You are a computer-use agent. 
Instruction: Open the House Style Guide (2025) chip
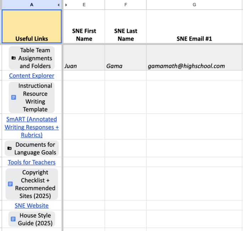(32, 219)
